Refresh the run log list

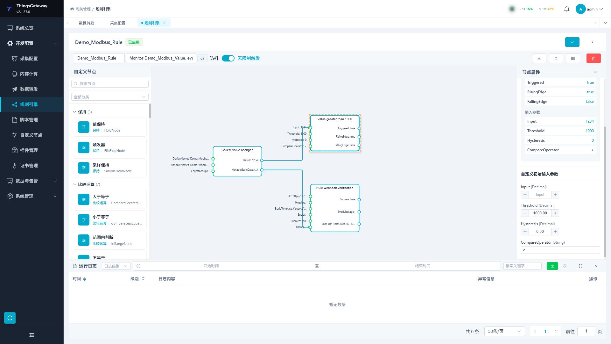(x=565, y=266)
